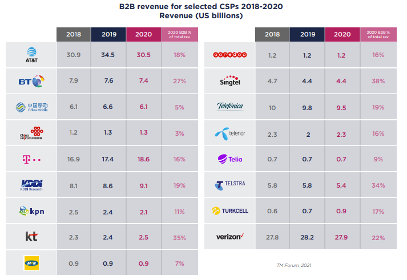This screenshot has height=280, width=407.
Task: Click the left table's 2020 column header
Action: click(x=143, y=34)
